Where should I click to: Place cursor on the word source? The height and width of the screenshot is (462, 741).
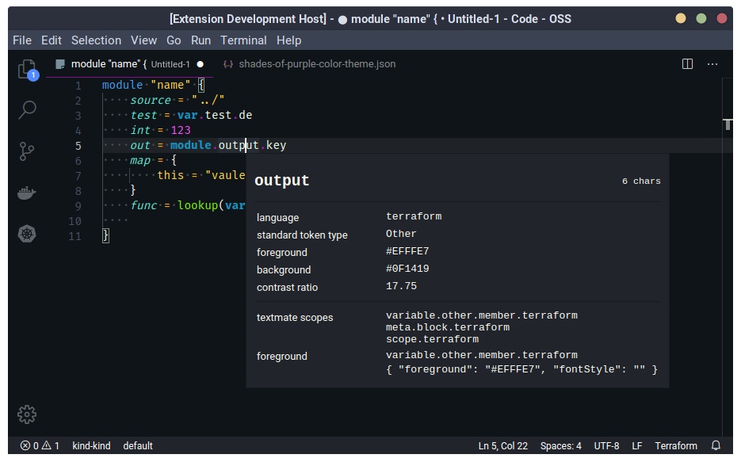click(151, 100)
